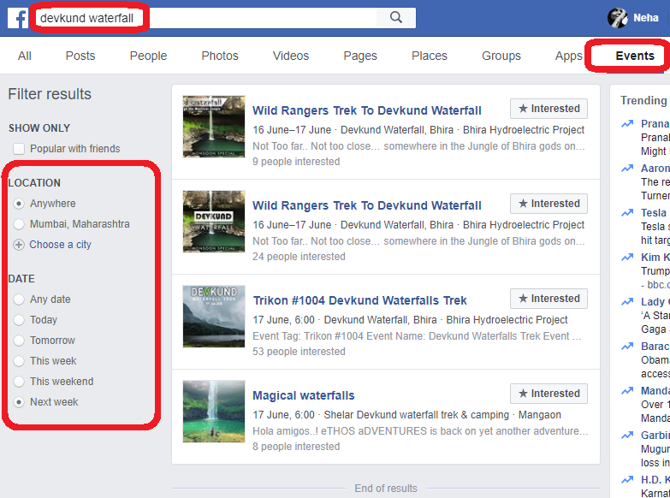Select Today date filter
670x498 pixels.
(x=19, y=320)
